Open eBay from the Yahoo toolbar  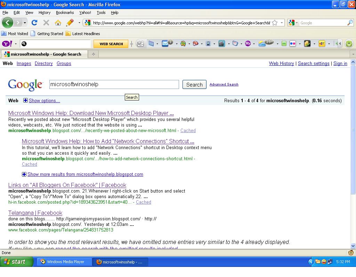322,43
